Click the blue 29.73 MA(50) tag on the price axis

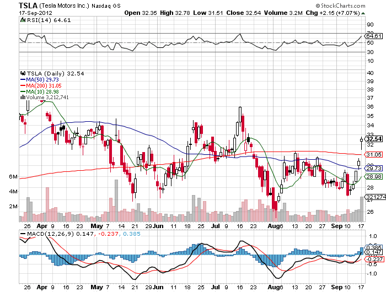coord(374,168)
